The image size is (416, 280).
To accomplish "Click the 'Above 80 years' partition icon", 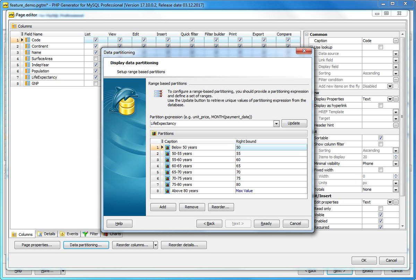I will 167,191.
